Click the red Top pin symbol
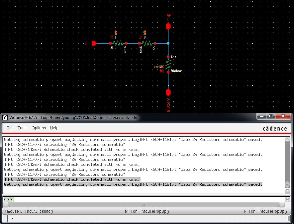The width and height of the screenshot is (294, 224). [x=168, y=26]
